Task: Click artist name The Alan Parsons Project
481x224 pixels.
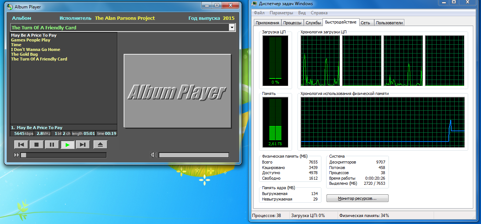Action: click(125, 18)
